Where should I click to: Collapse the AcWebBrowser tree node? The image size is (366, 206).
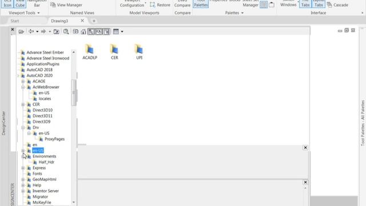[23, 87]
